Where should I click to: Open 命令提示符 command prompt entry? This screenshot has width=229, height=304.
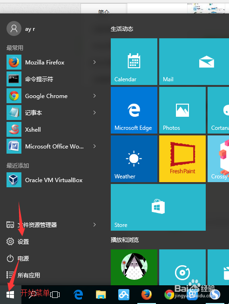[x=52, y=79]
